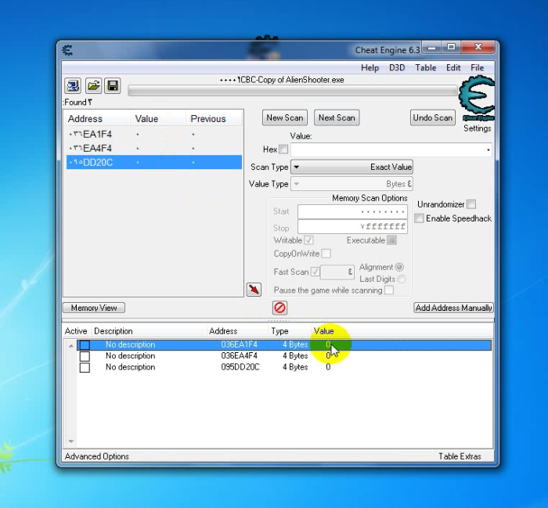Click 4 Bytes type of 095DD20C

point(295,367)
